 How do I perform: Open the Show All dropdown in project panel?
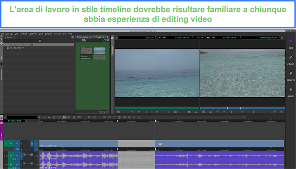point(10,37)
